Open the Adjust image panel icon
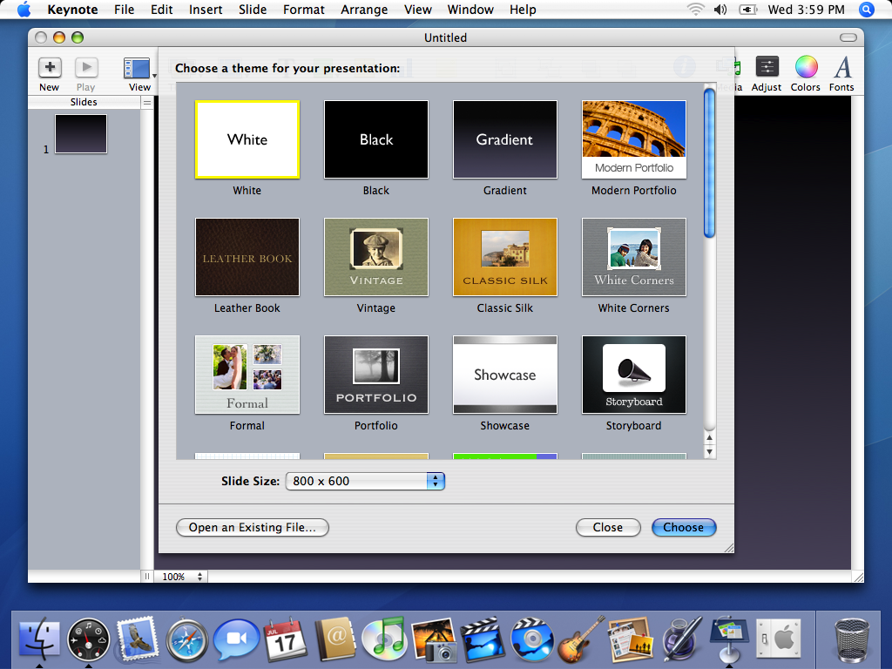Image resolution: width=892 pixels, height=669 pixels. point(767,67)
